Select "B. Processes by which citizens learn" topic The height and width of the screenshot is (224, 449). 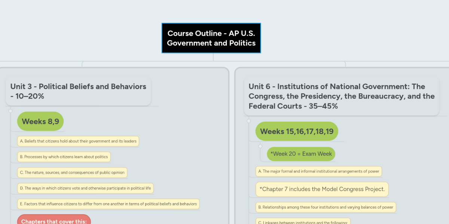pos(64,157)
